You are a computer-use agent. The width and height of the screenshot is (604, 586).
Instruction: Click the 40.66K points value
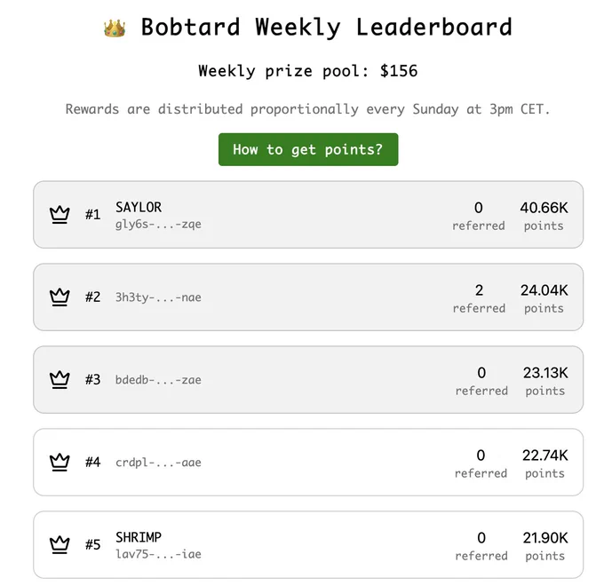coord(544,208)
